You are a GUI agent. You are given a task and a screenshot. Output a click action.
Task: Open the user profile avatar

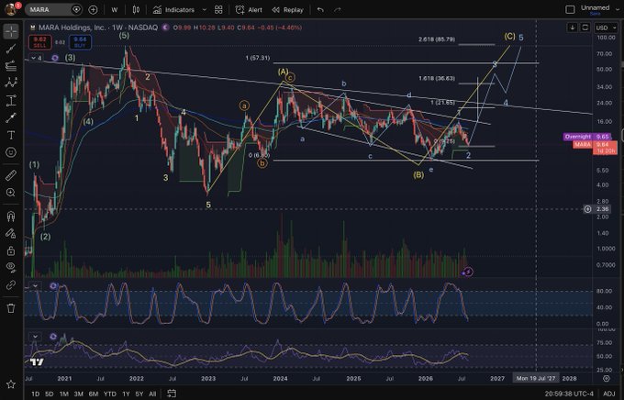(11, 9)
